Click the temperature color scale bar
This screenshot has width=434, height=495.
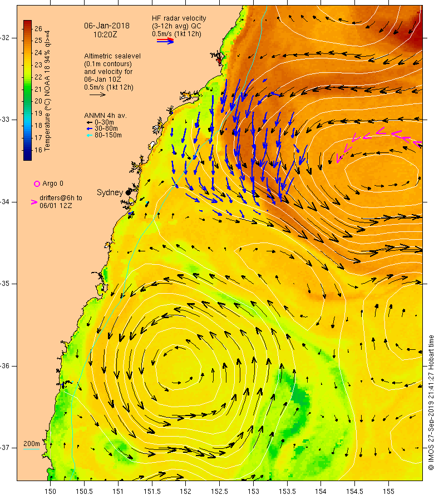27,90
